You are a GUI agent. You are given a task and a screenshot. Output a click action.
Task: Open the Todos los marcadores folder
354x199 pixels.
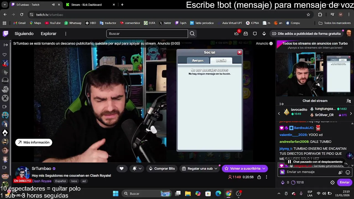[x=335, y=23]
